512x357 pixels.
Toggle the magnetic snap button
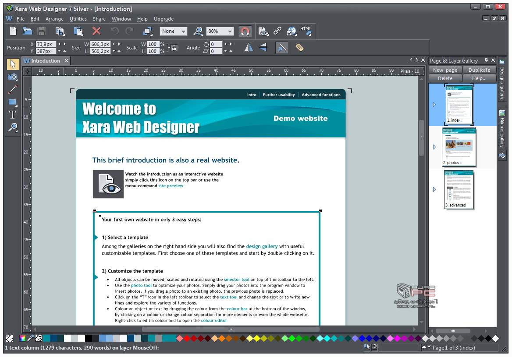click(245, 31)
